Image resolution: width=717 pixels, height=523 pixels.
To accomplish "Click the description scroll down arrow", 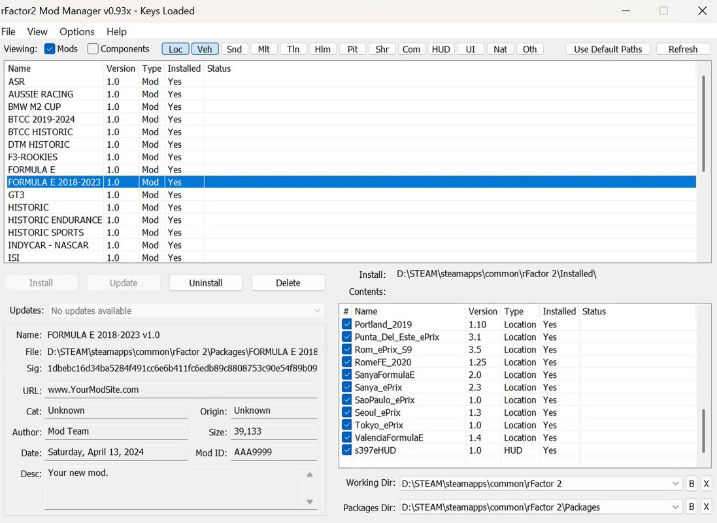I will pyautogui.click(x=310, y=501).
